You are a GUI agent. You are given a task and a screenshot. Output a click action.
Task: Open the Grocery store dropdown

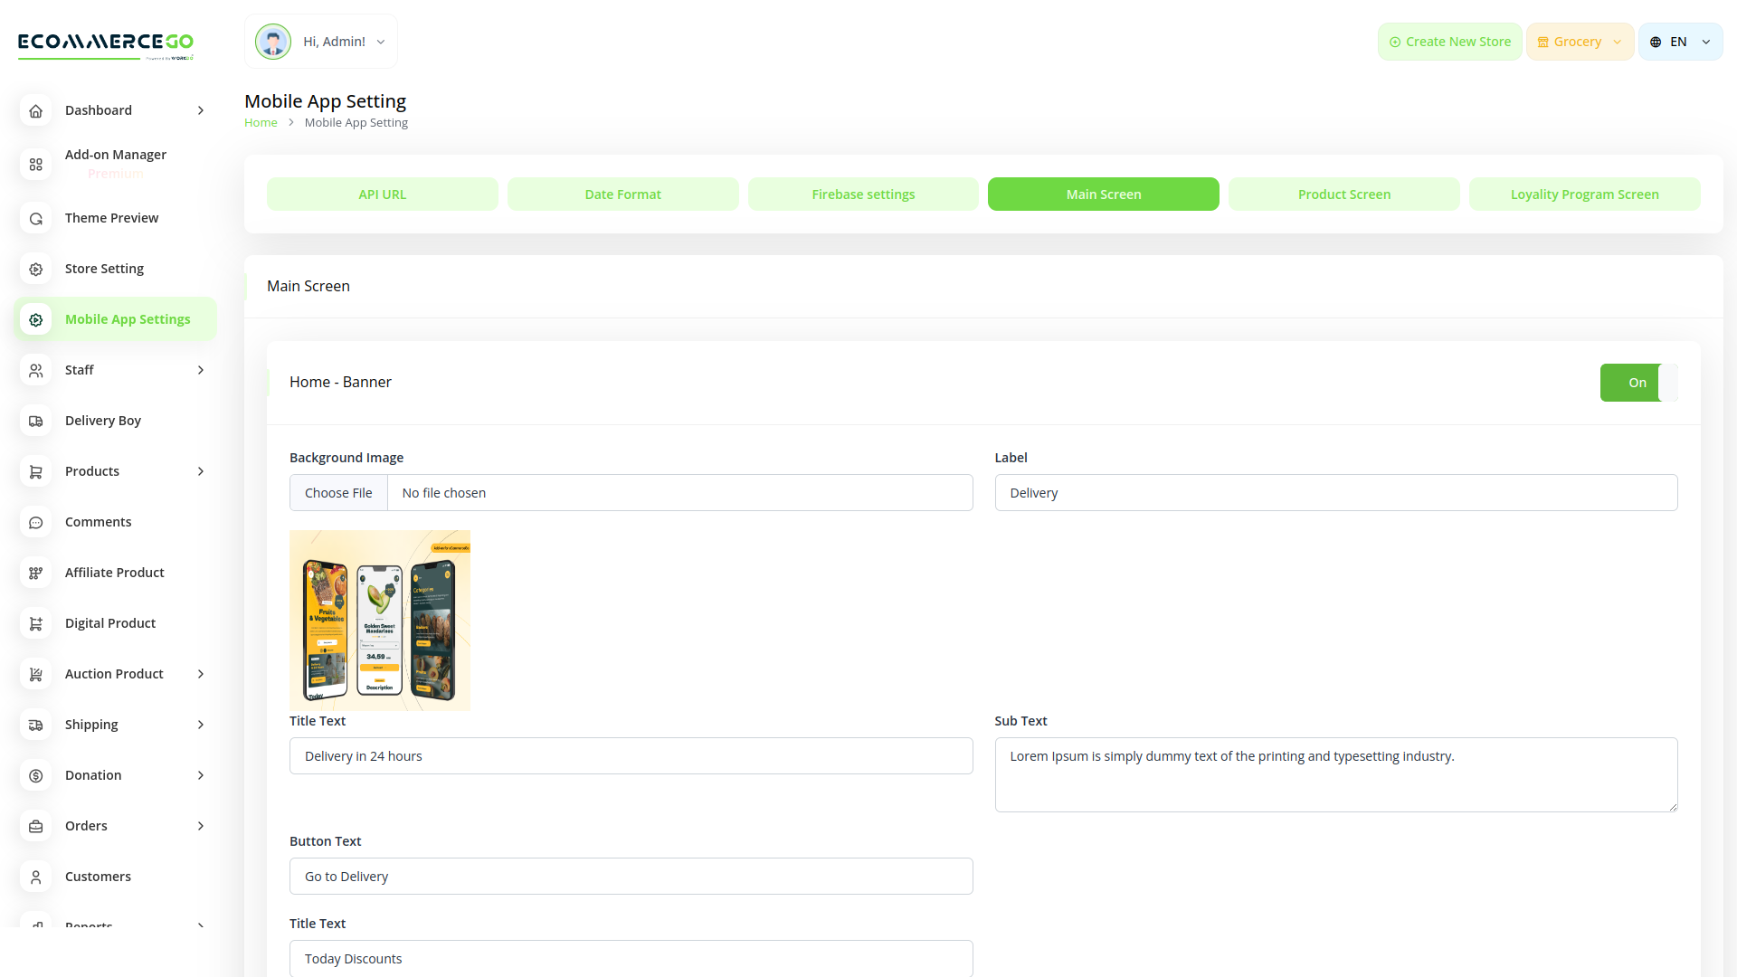point(1579,41)
